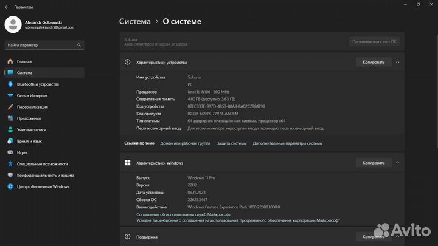Open Персонализация label in sidebar
438x246 pixels.
tap(32, 107)
